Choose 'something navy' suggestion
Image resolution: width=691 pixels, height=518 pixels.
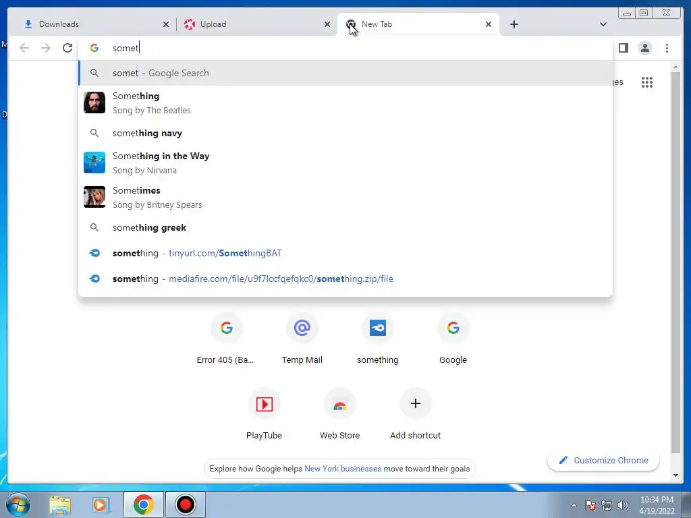[345, 133]
